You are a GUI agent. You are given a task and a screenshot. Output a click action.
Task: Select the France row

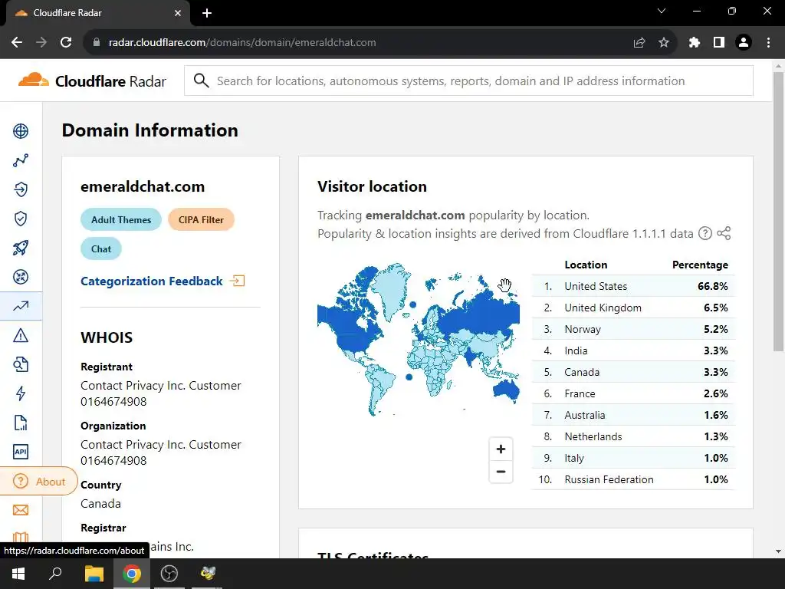(x=633, y=394)
